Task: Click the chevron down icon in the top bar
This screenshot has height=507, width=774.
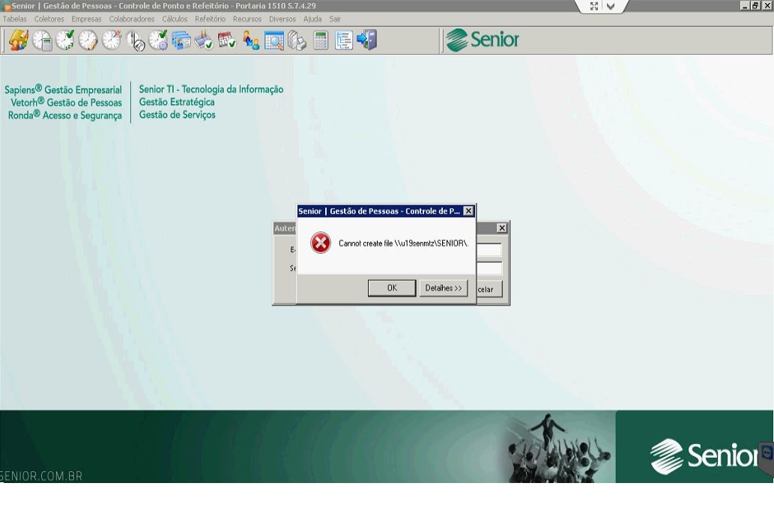Action: click(x=611, y=7)
